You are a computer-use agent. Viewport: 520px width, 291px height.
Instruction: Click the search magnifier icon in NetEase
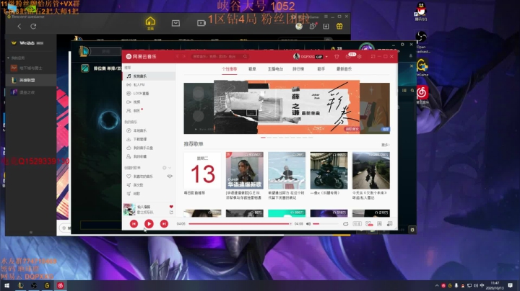245,57
